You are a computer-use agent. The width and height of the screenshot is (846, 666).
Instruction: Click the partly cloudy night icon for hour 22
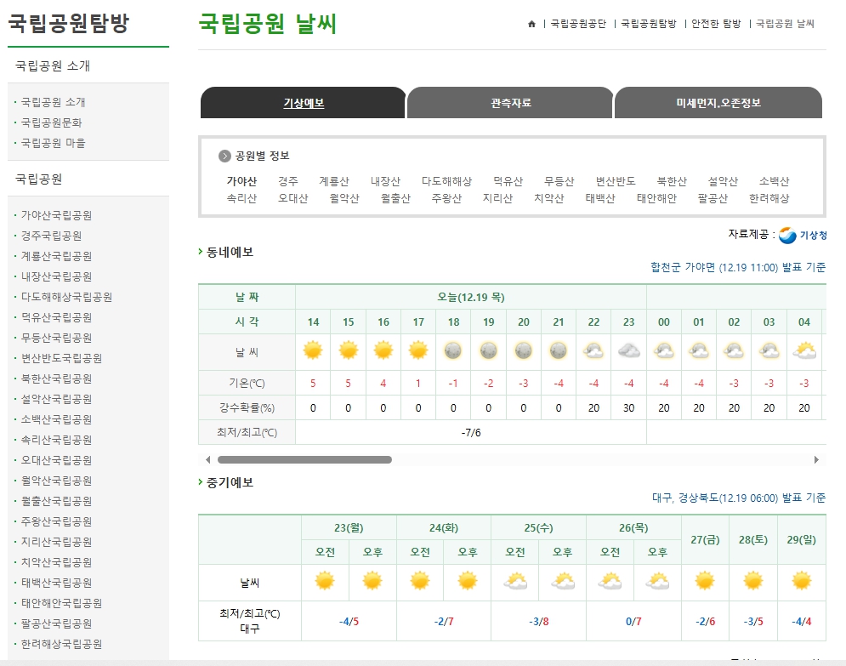(x=593, y=351)
